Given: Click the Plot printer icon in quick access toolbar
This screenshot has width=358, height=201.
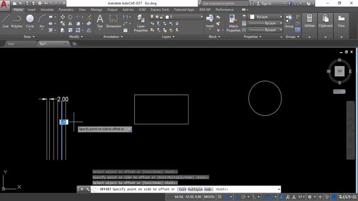Looking at the screenshot, I should click(x=40, y=3).
